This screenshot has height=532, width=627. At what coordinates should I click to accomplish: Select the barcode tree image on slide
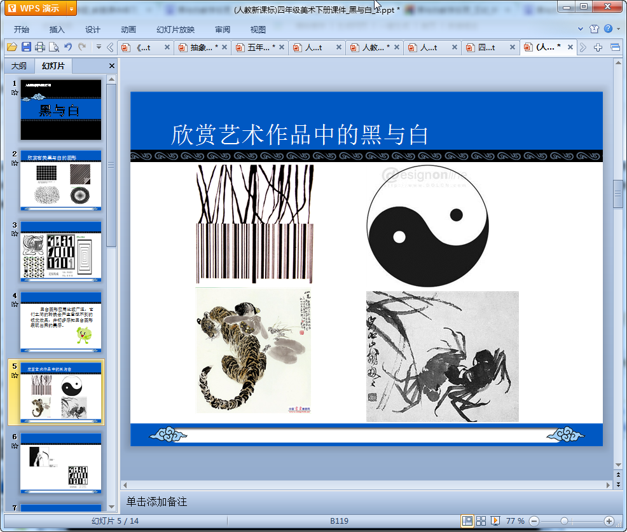(x=255, y=224)
